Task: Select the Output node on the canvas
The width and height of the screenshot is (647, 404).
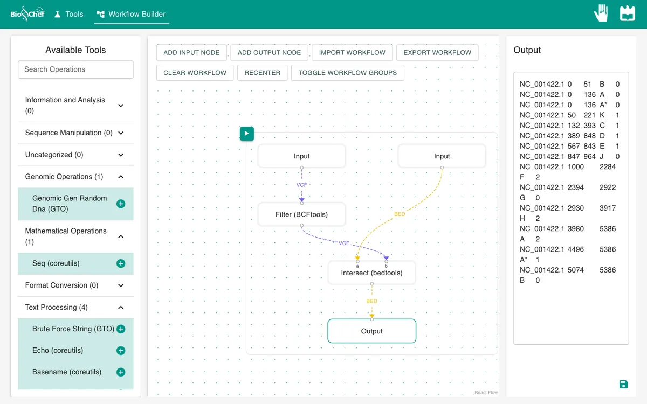Action: (x=372, y=331)
